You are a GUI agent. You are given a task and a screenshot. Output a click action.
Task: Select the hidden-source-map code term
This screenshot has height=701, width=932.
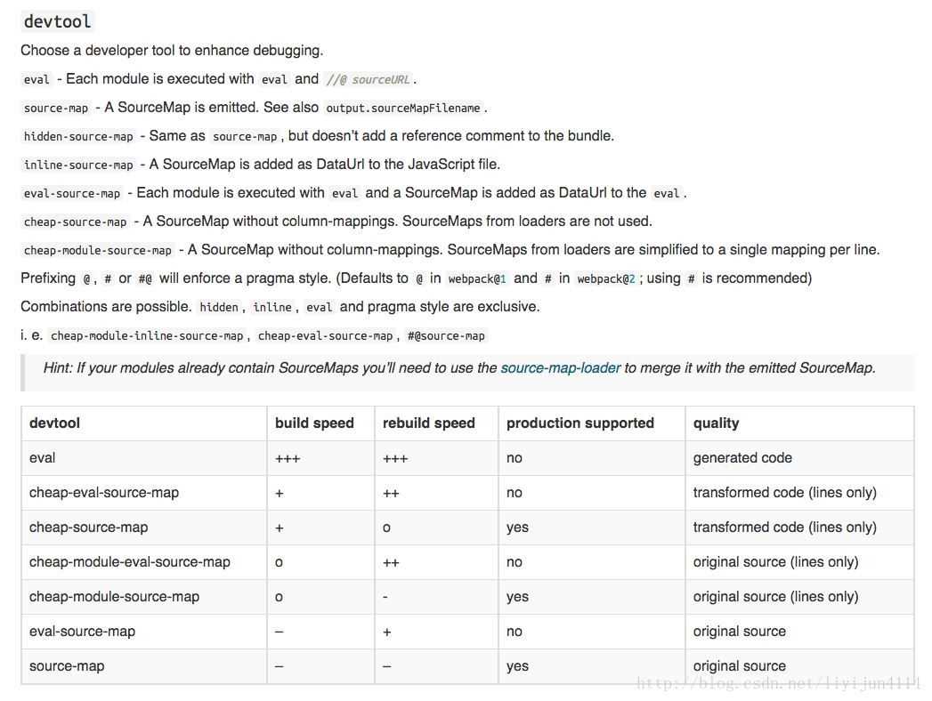click(78, 136)
